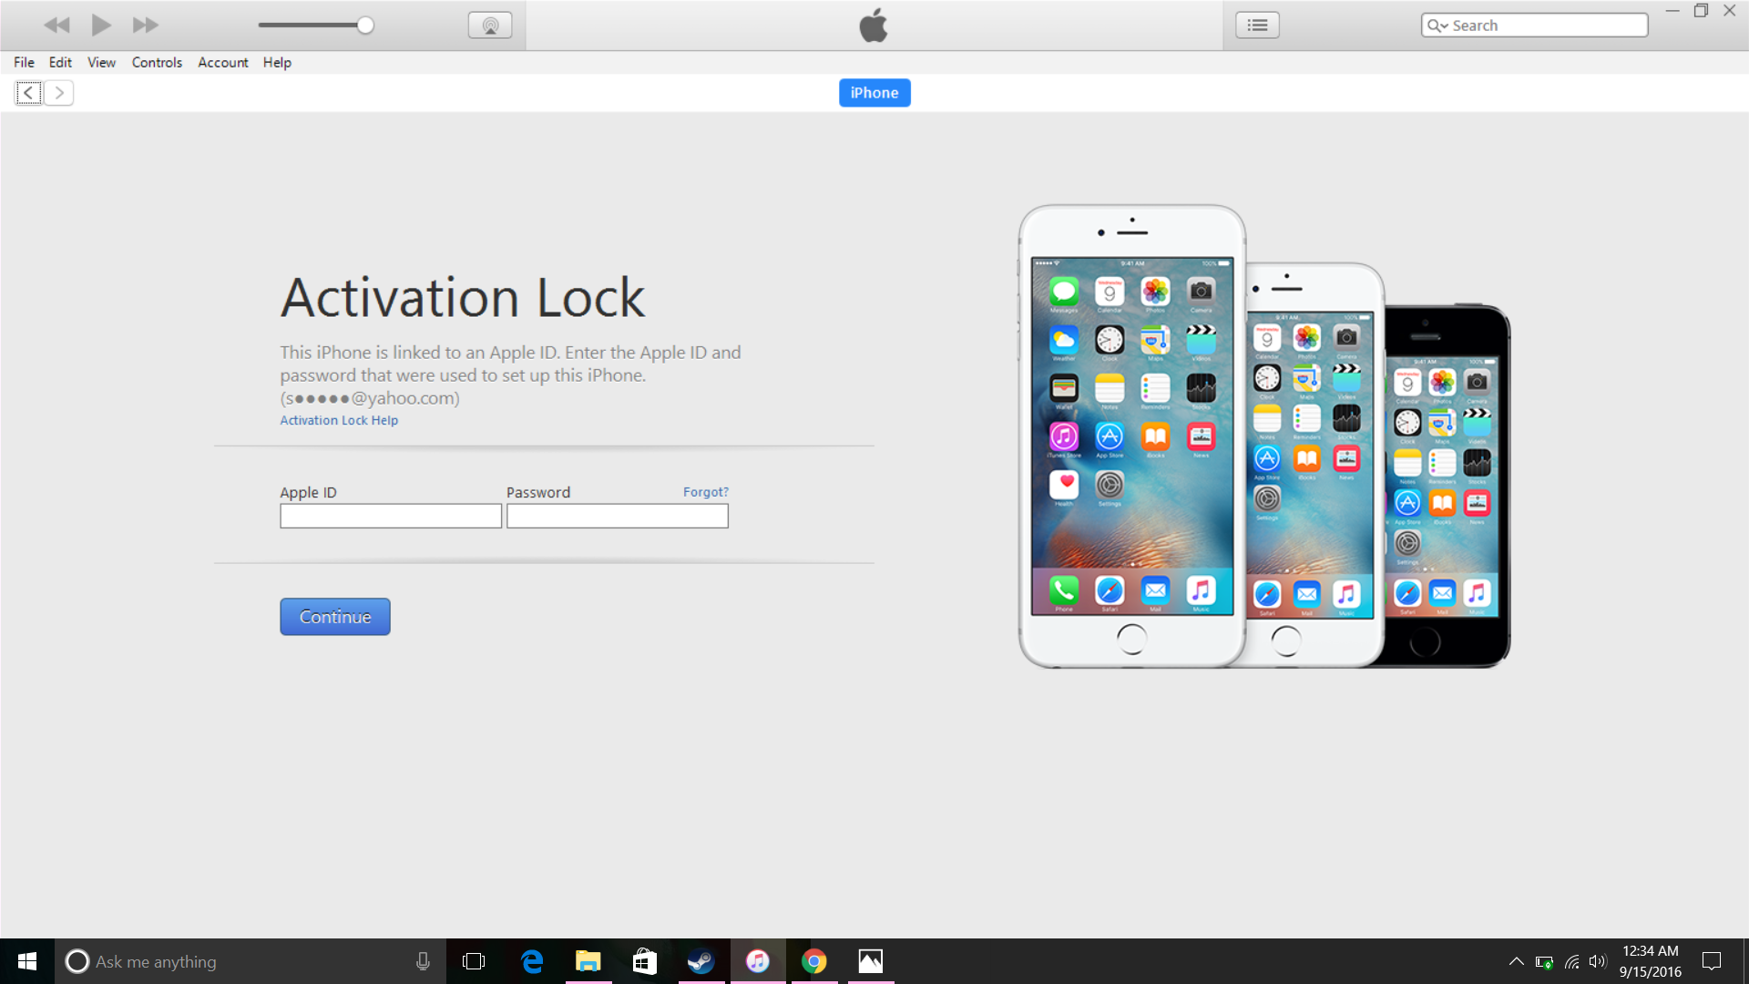Viewport: 1749px width, 984px height.
Task: Navigate forward with right chevron
Action: [59, 93]
